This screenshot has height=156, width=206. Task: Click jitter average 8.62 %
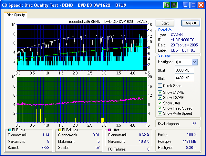click(x=144, y=135)
